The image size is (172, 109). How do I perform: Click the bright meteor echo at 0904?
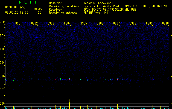(x=69, y=79)
